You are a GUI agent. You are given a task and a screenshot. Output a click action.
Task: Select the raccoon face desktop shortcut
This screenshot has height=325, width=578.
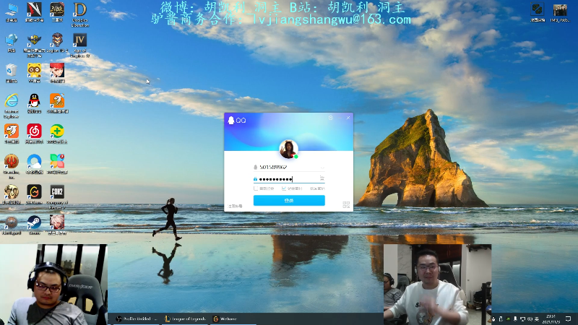point(34,73)
